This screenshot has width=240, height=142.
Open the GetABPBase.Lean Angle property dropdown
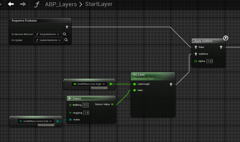click(x=89, y=84)
